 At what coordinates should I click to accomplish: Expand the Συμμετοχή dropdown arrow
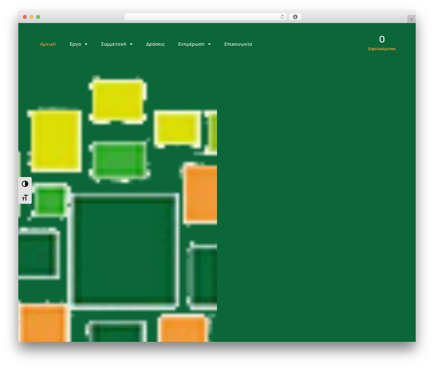pos(131,44)
